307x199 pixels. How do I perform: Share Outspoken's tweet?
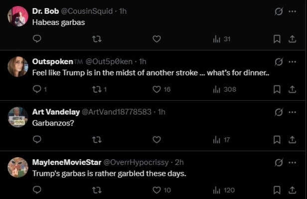[x=292, y=89]
